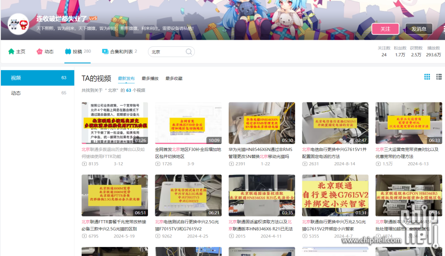Viewport: 445px width, 256px height.
Task: Open title 北京电信自行更换中兴G7615V1
Action: coord(334,153)
